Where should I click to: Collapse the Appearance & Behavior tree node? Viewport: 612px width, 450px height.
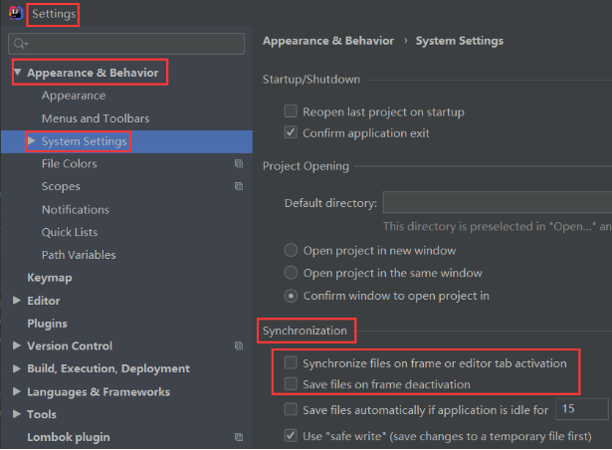(17, 73)
